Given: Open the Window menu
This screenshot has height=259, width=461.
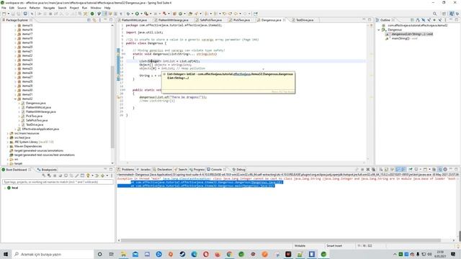Looking at the screenshot, I should [96, 8].
